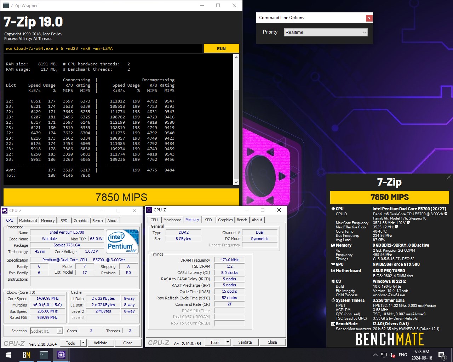
Task: Click the GPU section icon in BenchMate
Action: 333,264
